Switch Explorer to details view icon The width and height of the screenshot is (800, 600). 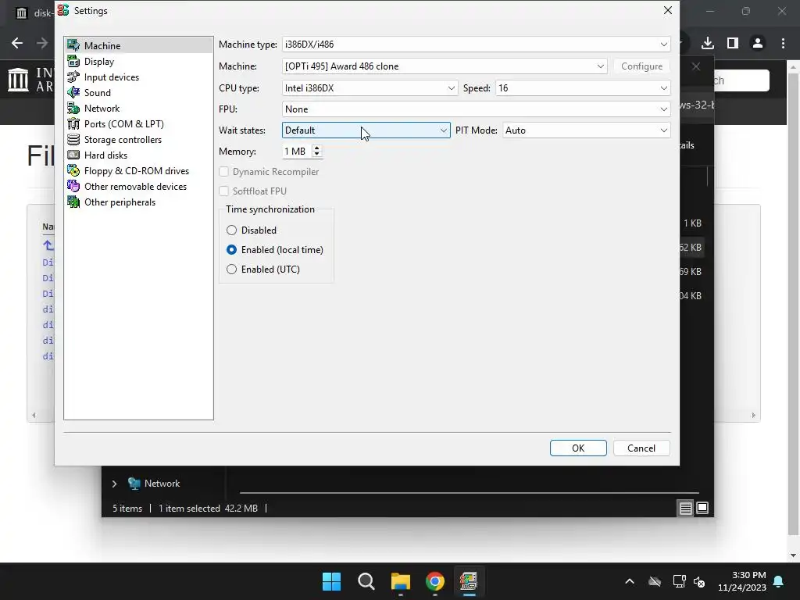(685, 508)
